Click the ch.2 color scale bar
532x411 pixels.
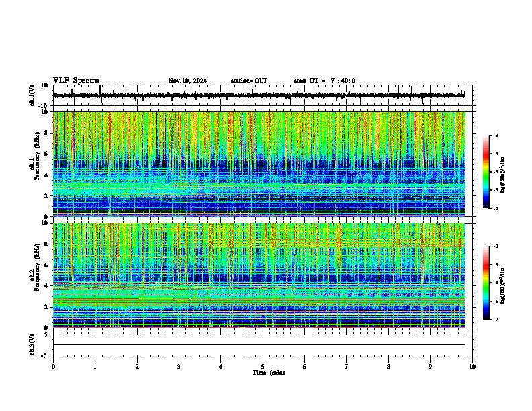click(x=486, y=283)
